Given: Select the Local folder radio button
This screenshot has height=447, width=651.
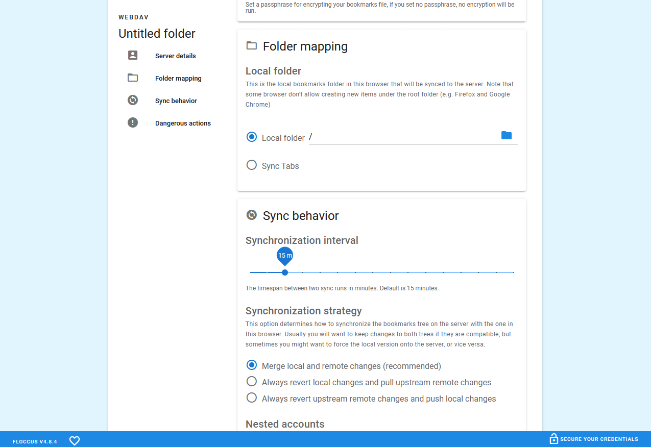Looking at the screenshot, I should [x=251, y=137].
